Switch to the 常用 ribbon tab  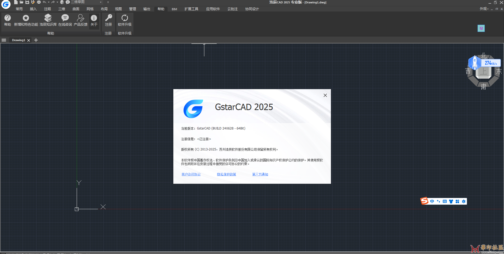pyautogui.click(x=19, y=9)
